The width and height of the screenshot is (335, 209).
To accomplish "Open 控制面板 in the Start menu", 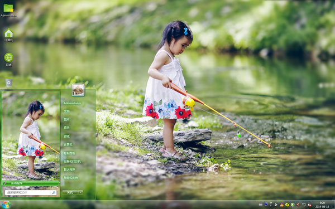I will coord(69,153).
